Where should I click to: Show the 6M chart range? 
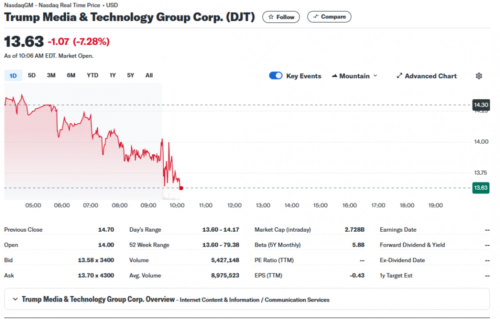tap(71, 75)
